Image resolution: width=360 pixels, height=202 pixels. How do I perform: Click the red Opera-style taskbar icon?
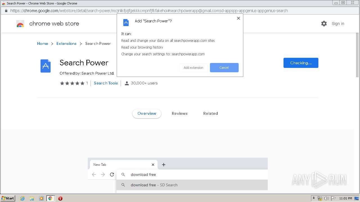(x=60, y=198)
